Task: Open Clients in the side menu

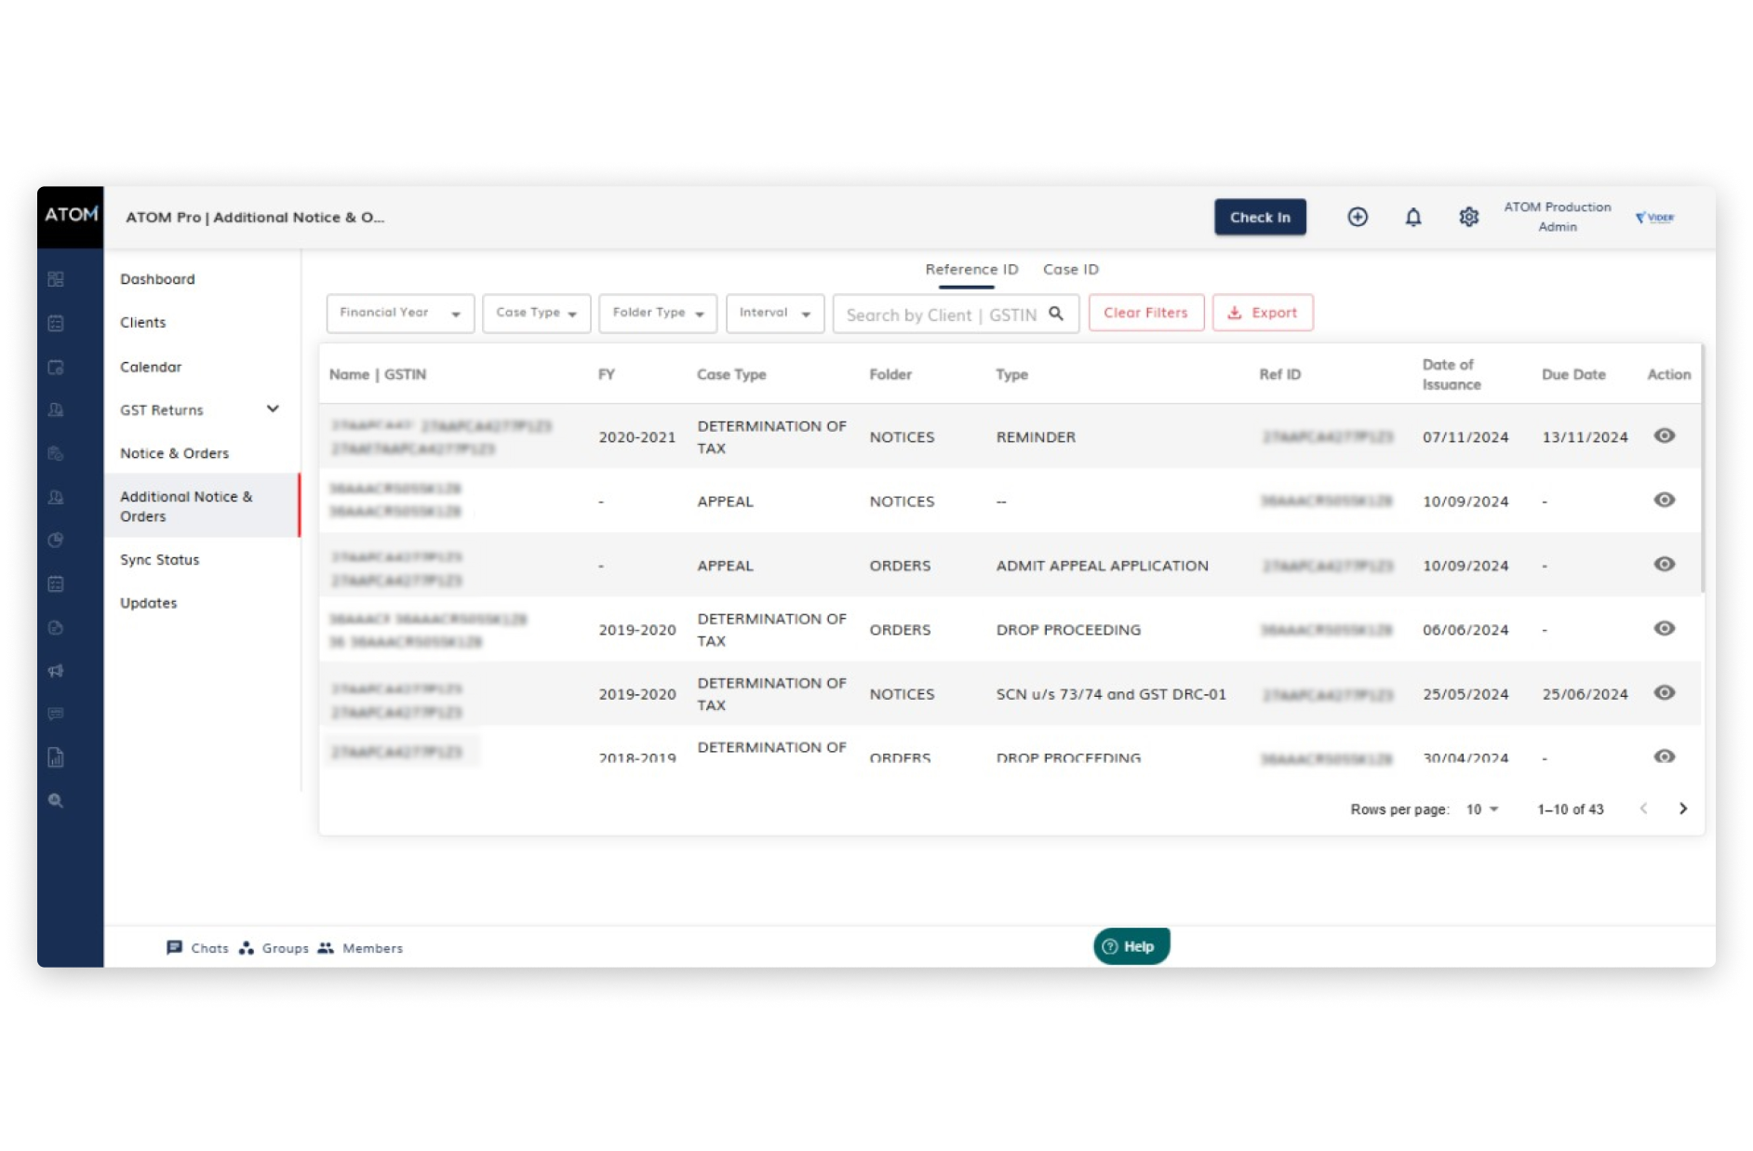Action: [142, 323]
